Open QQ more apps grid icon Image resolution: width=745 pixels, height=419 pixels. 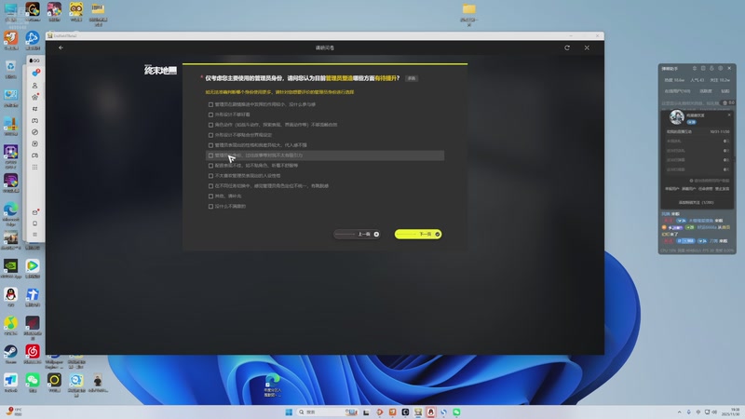pyautogui.click(x=34, y=168)
